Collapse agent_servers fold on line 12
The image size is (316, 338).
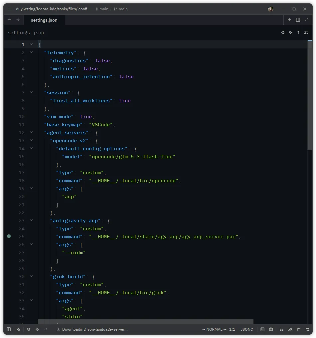31,132
